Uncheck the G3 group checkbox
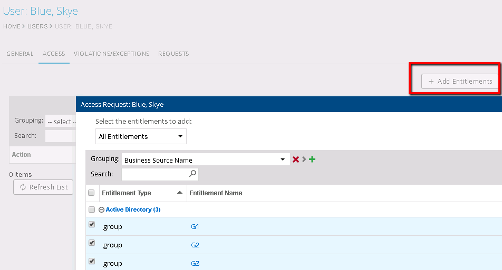 [x=92, y=262]
